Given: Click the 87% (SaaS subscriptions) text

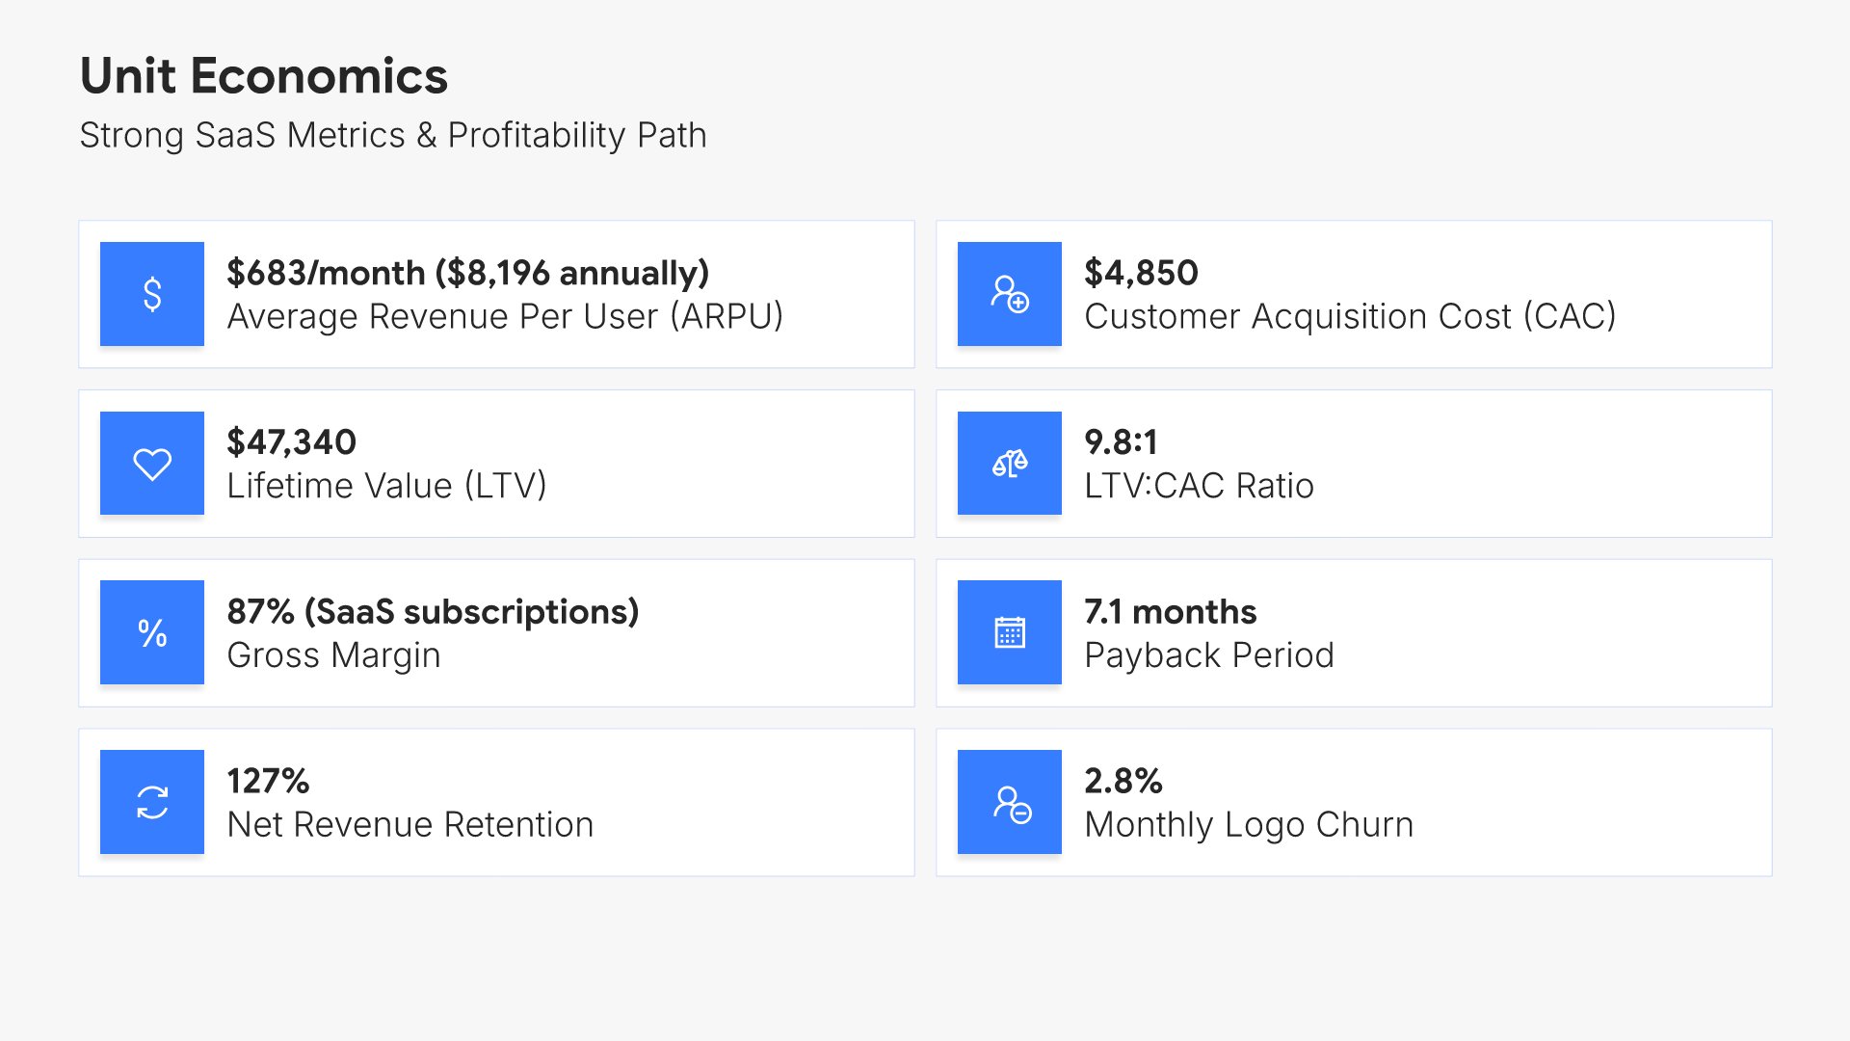Looking at the screenshot, I should coord(433,612).
